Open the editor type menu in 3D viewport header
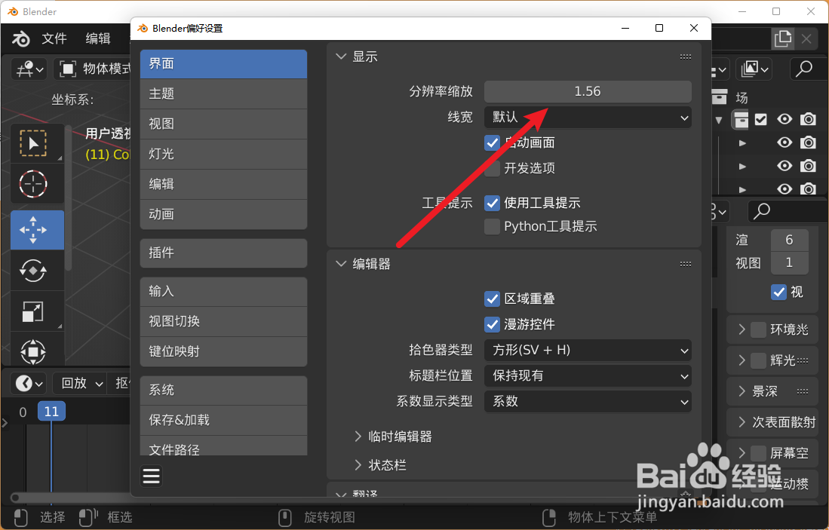This screenshot has height=530, width=829. [x=29, y=69]
